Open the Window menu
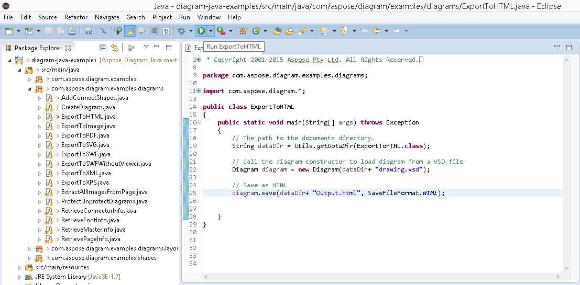 click(x=209, y=17)
